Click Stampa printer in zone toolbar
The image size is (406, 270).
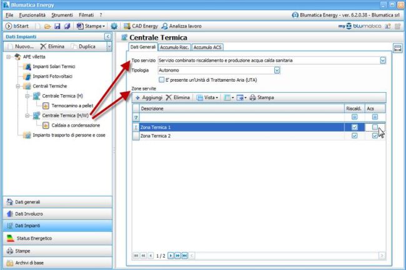click(262, 98)
